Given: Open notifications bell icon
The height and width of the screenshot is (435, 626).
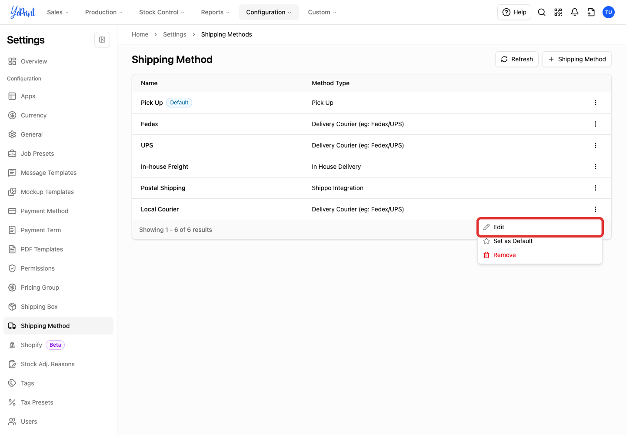Looking at the screenshot, I should click(x=575, y=12).
